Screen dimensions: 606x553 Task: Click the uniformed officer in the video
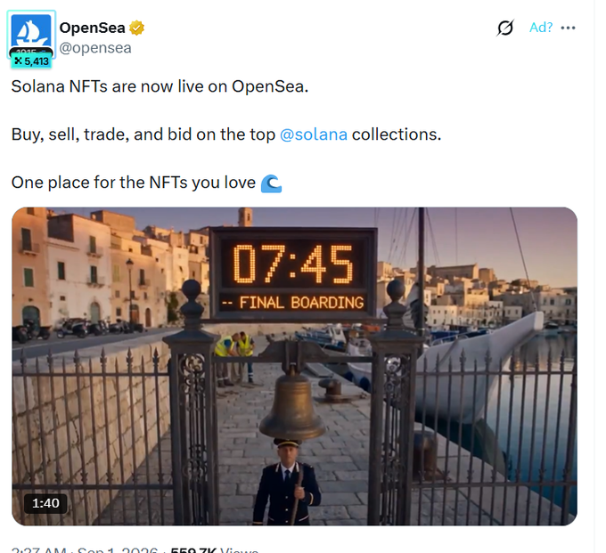pos(287,482)
